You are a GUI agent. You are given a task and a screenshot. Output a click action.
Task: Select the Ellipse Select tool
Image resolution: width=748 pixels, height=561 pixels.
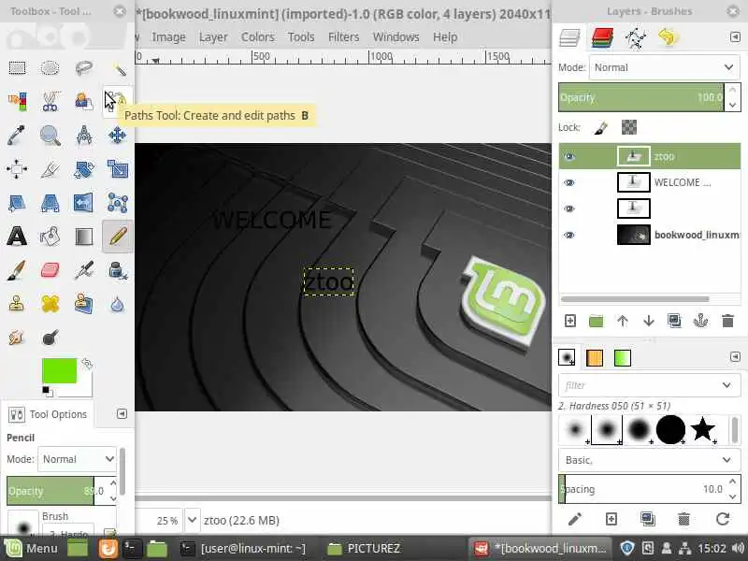(x=50, y=68)
